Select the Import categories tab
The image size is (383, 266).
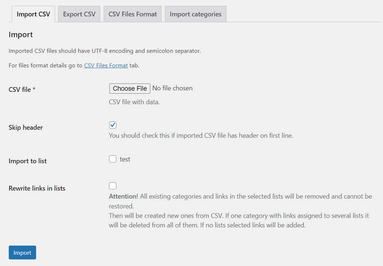pyautogui.click(x=196, y=14)
